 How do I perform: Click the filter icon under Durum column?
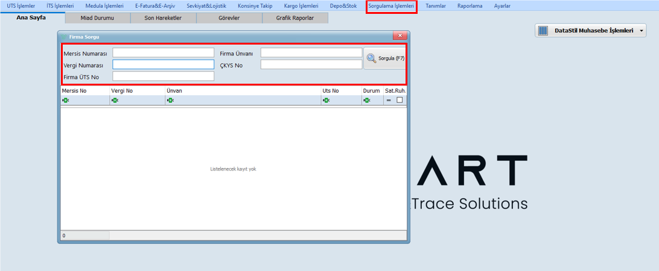pyautogui.click(x=366, y=100)
